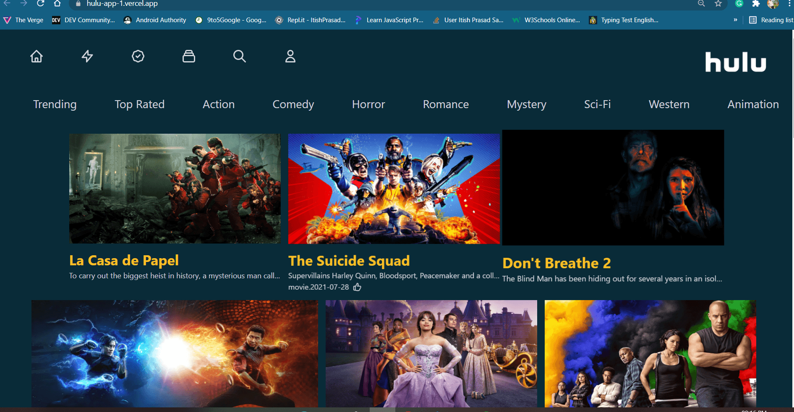Expand the hidden bookmarks chevron
The image size is (794, 412).
(x=735, y=20)
